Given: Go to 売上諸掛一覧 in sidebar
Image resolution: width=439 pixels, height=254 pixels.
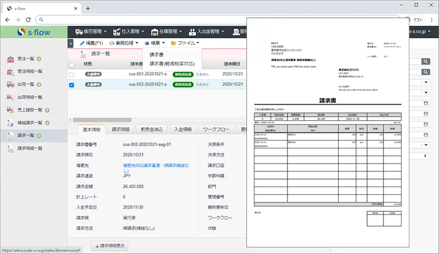Looking at the screenshot, I should pyautogui.click(x=32, y=110).
